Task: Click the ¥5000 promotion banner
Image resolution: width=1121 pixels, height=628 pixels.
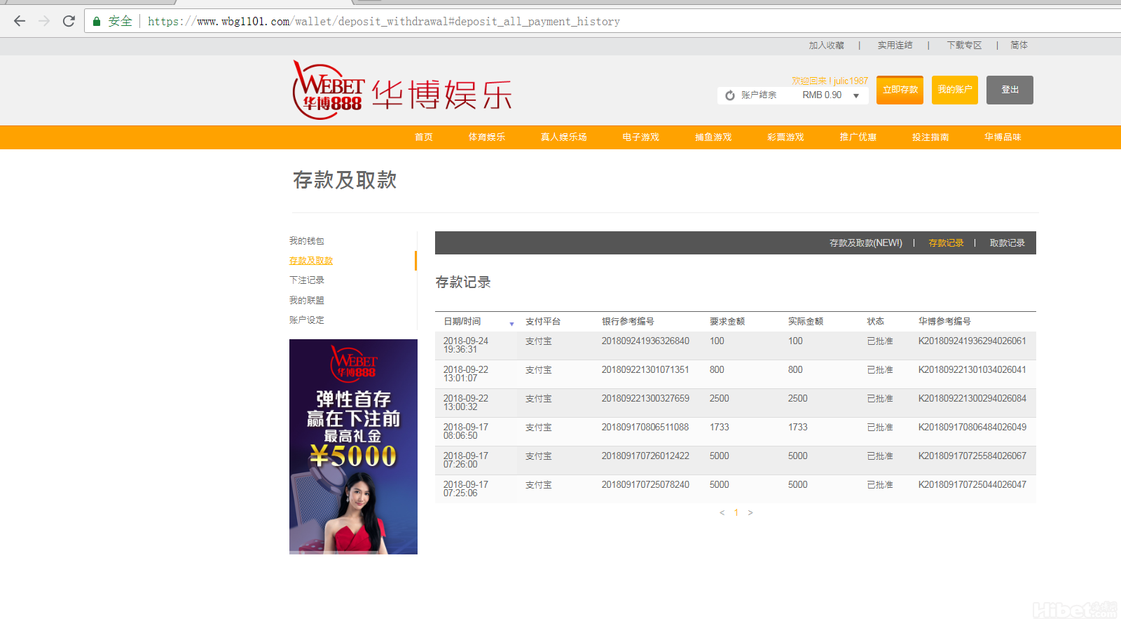Action: pyautogui.click(x=353, y=446)
